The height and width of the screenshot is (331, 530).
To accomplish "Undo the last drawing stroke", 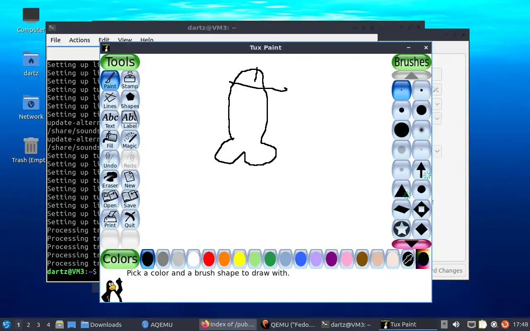I will (x=110, y=160).
